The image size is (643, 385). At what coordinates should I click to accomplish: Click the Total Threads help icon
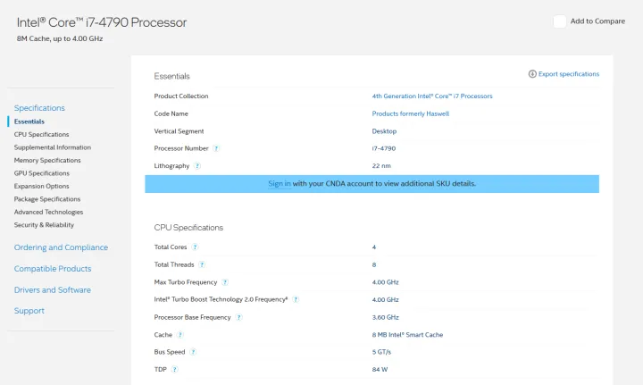tap(202, 264)
